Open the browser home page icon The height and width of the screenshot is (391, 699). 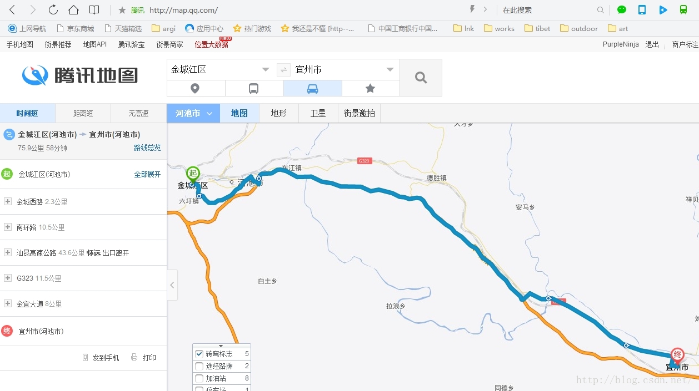73,10
